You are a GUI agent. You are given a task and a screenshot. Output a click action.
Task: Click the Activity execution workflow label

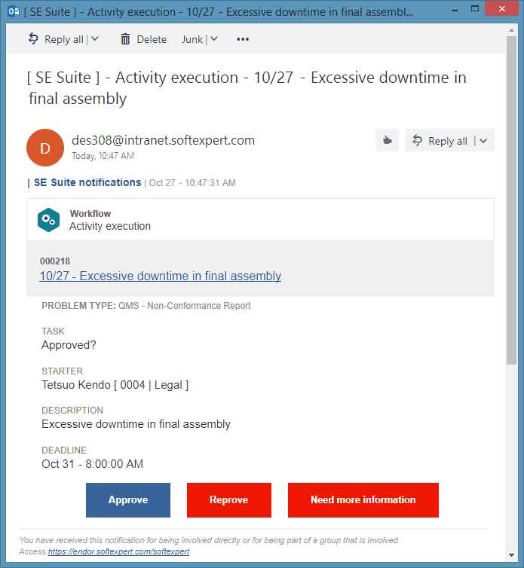click(110, 226)
